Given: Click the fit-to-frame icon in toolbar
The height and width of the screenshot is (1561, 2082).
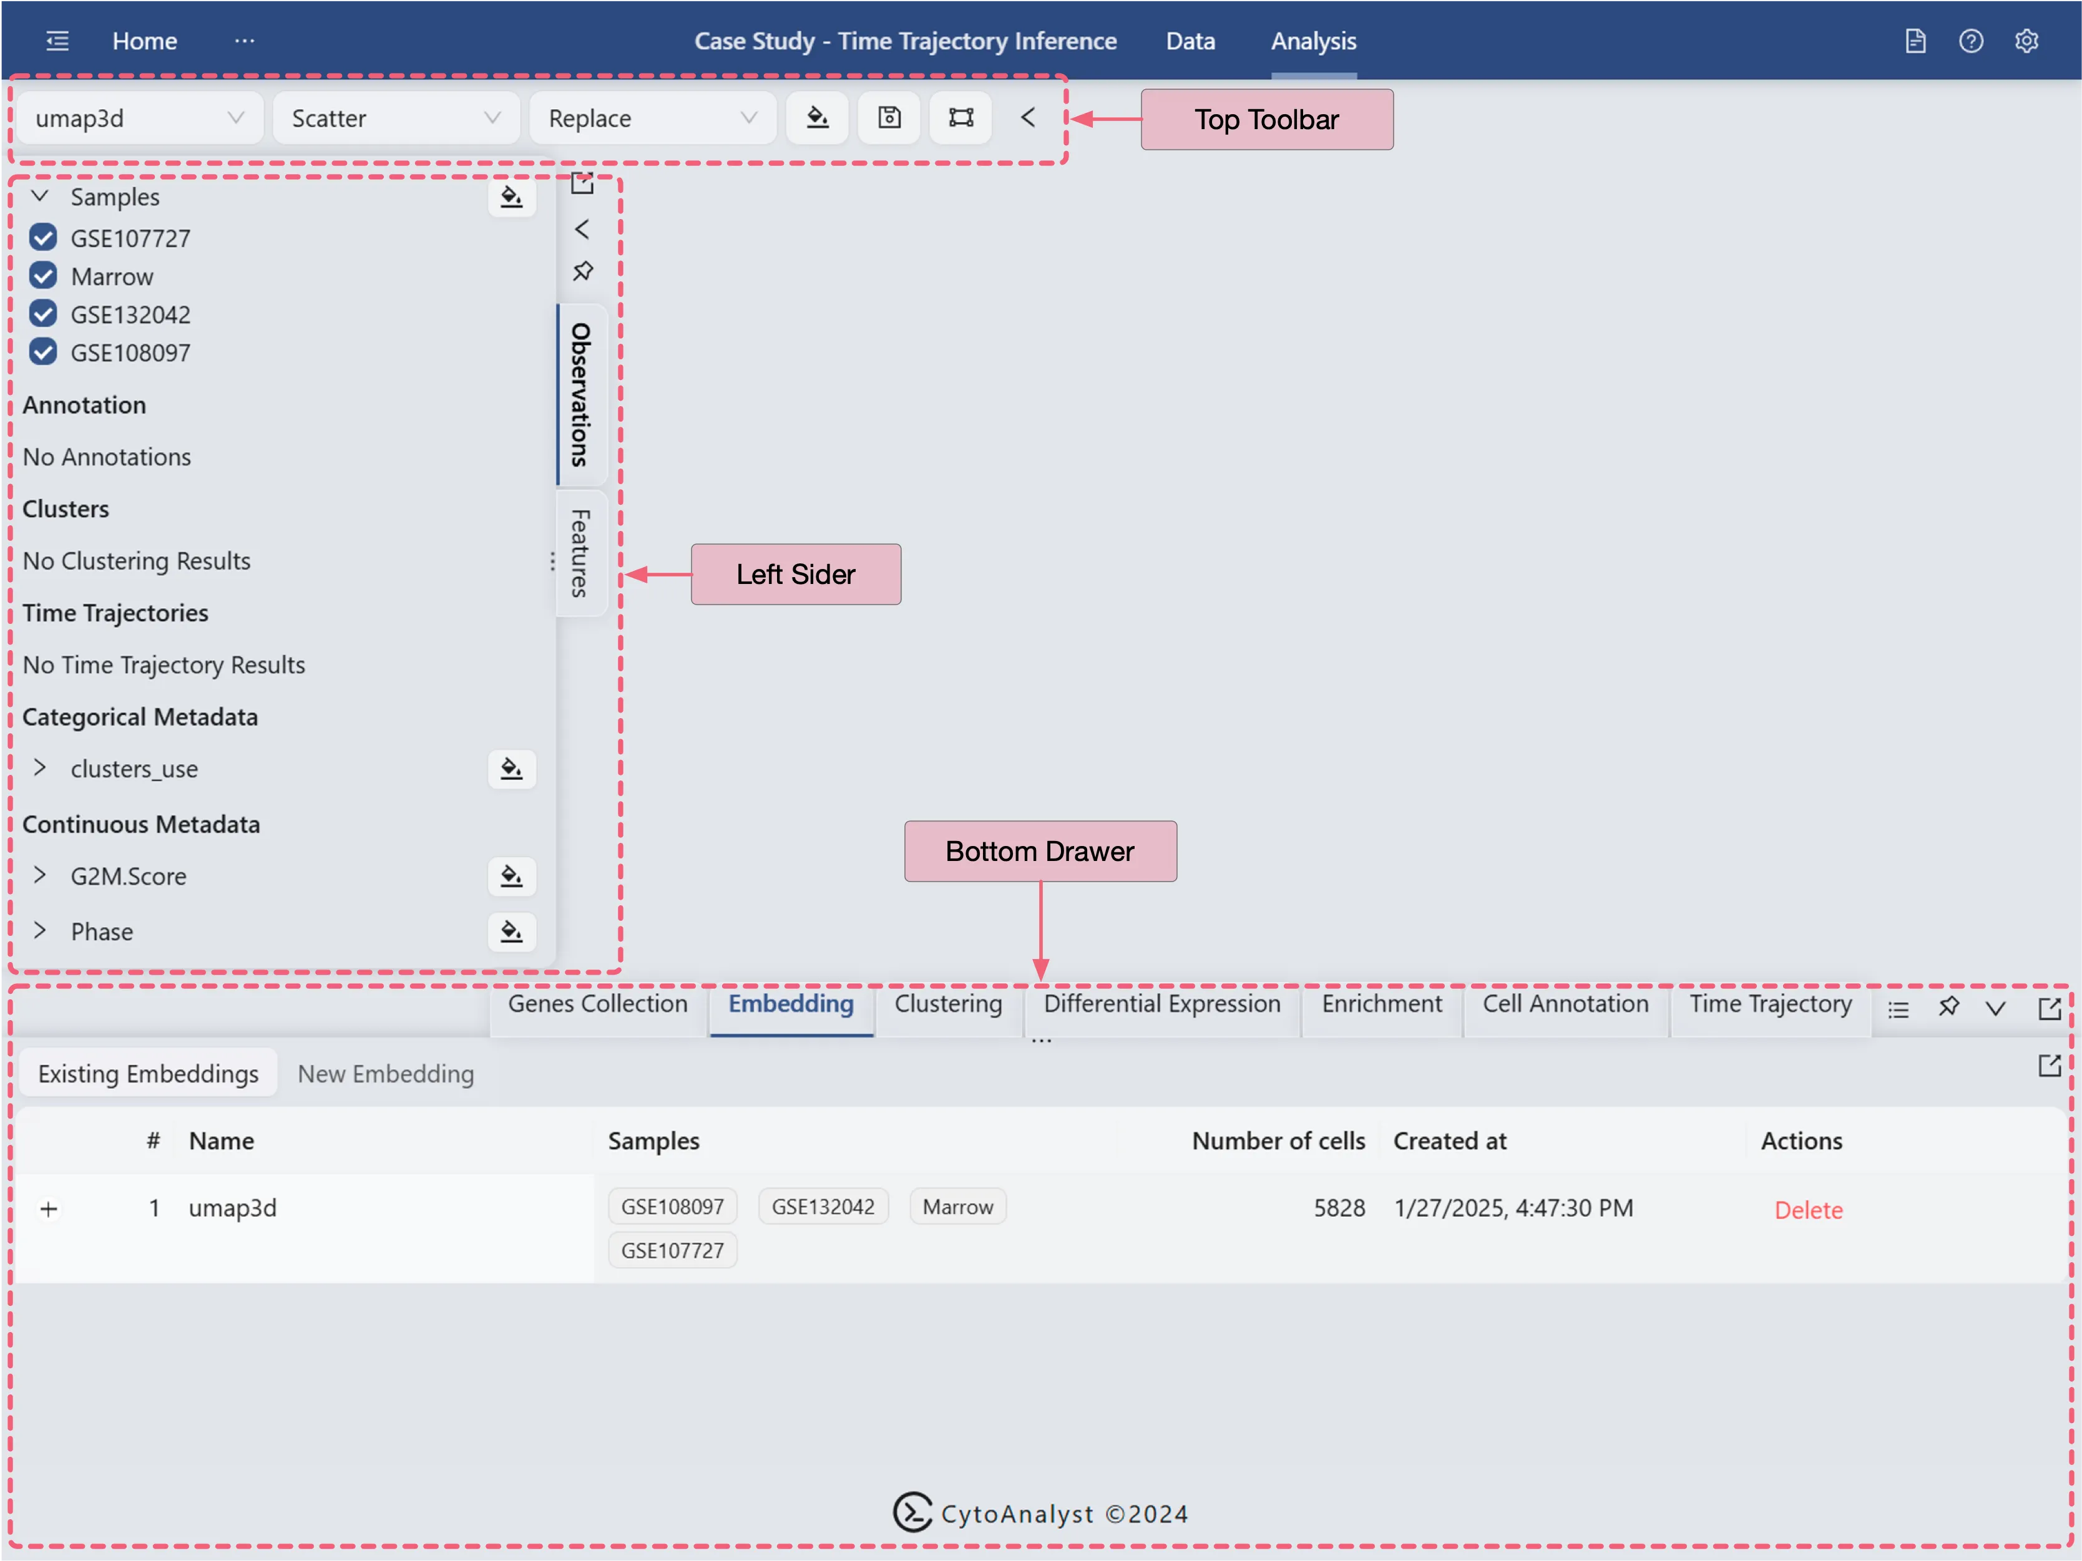Looking at the screenshot, I should tap(960, 118).
